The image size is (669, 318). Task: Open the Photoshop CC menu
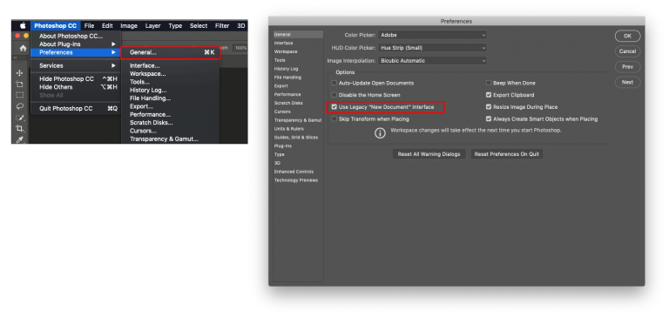(x=56, y=25)
